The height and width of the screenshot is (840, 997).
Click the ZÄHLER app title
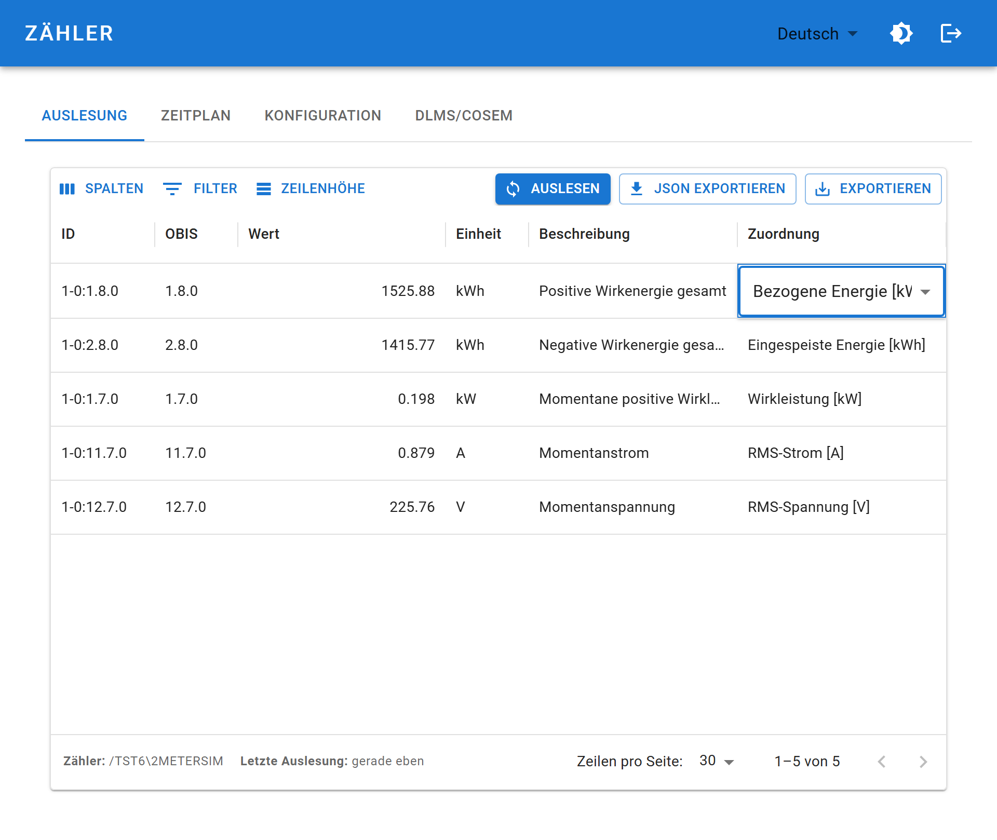click(69, 34)
